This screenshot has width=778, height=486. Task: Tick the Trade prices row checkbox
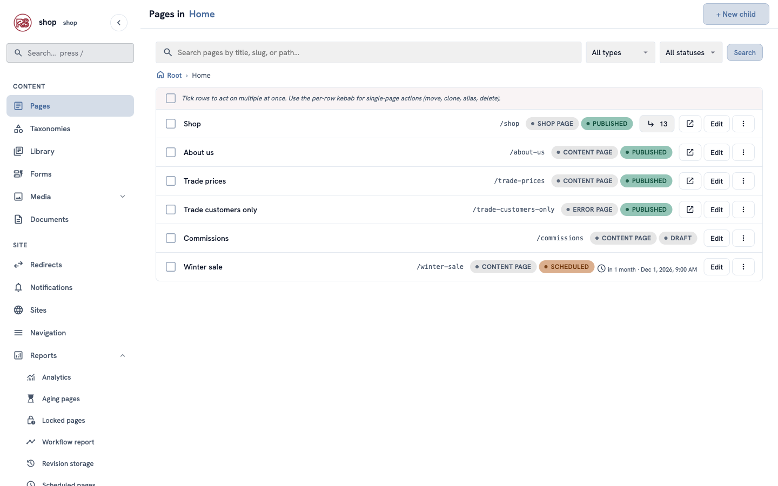[x=171, y=181]
